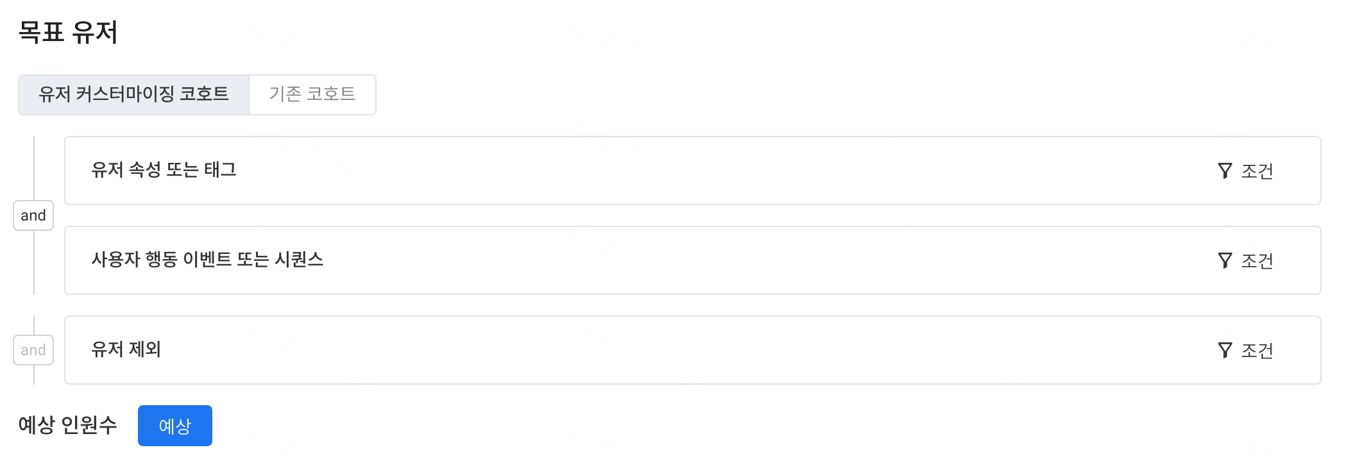Expand the 유저 제외 section title
The image size is (1351, 468).
tap(126, 349)
